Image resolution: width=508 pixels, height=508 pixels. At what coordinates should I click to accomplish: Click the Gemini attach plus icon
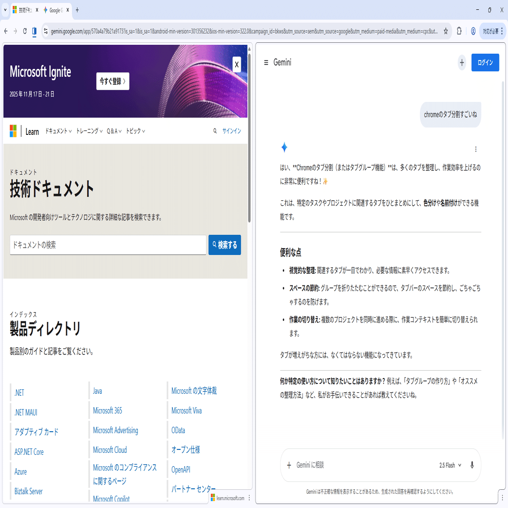(289, 465)
